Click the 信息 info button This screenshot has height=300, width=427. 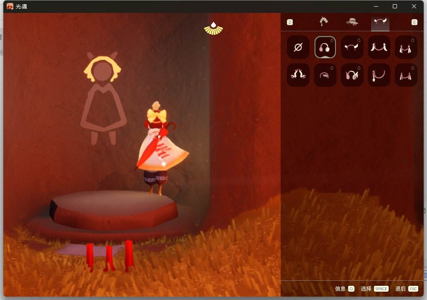pyautogui.click(x=340, y=289)
